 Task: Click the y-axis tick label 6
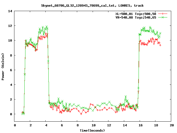tap(11, 70)
